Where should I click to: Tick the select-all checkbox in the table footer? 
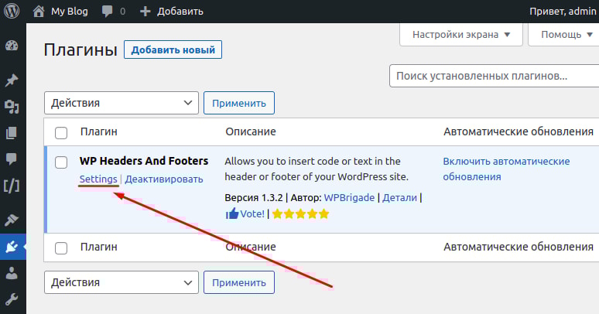point(61,248)
